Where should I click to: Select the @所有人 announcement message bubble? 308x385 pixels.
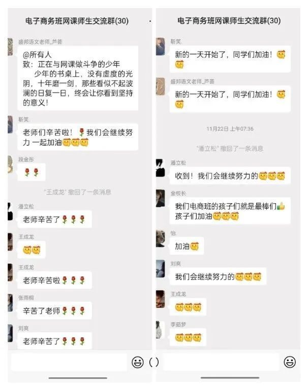pyautogui.click(x=78, y=78)
